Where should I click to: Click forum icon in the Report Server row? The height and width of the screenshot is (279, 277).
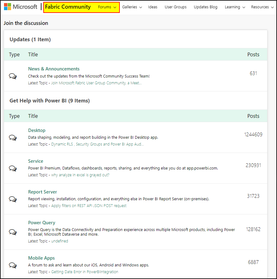(x=13, y=199)
